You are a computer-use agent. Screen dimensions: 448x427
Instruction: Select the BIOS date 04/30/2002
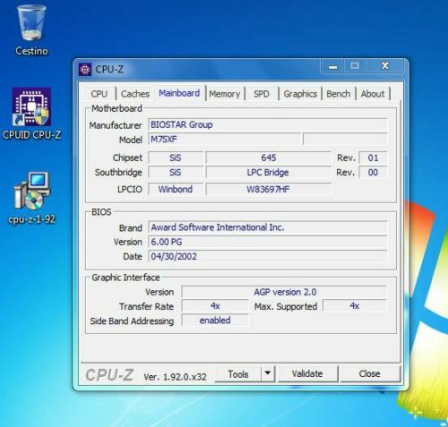(268, 257)
